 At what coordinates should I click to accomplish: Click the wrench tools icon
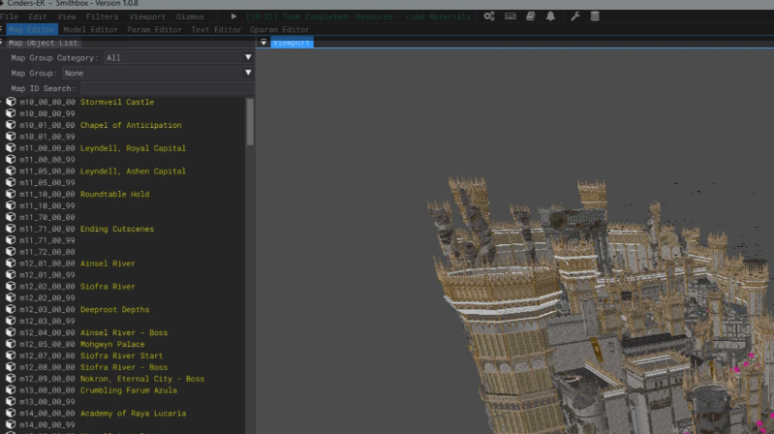(575, 16)
